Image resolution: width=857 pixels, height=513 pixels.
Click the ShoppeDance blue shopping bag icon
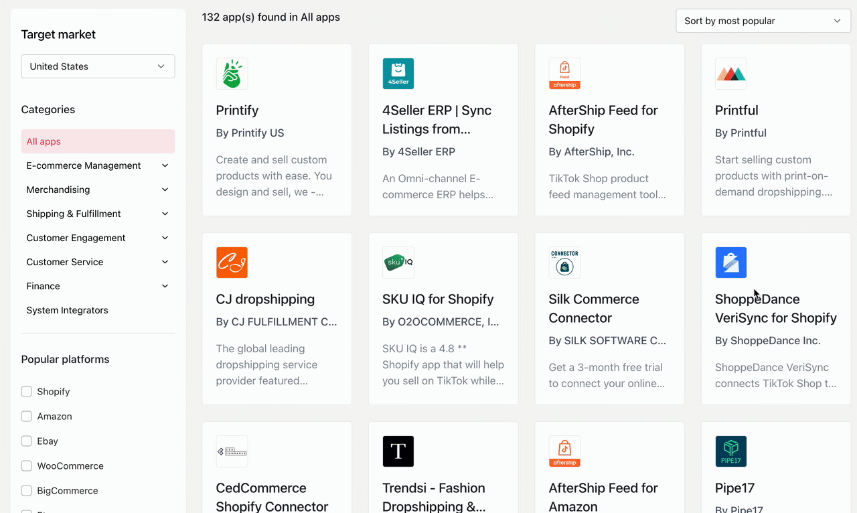[x=730, y=263]
